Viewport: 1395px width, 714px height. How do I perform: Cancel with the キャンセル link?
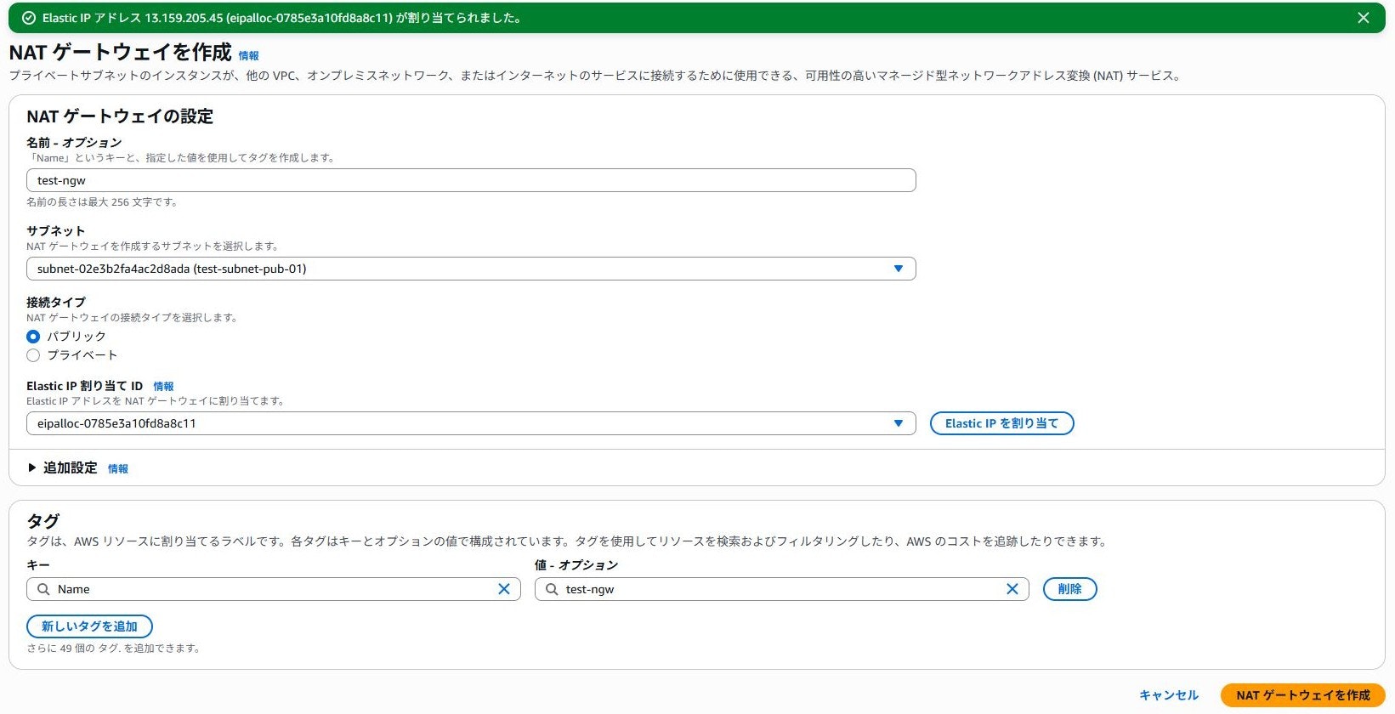pos(1169,695)
